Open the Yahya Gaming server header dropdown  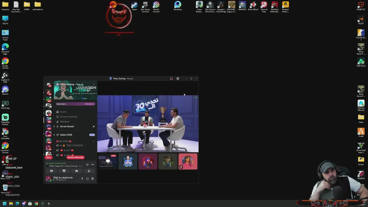coord(93,84)
